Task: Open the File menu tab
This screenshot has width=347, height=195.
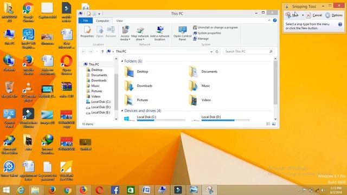Action: point(86,21)
